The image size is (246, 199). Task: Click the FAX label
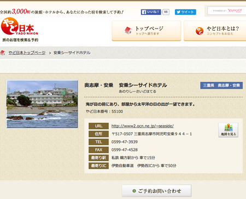point(98,150)
